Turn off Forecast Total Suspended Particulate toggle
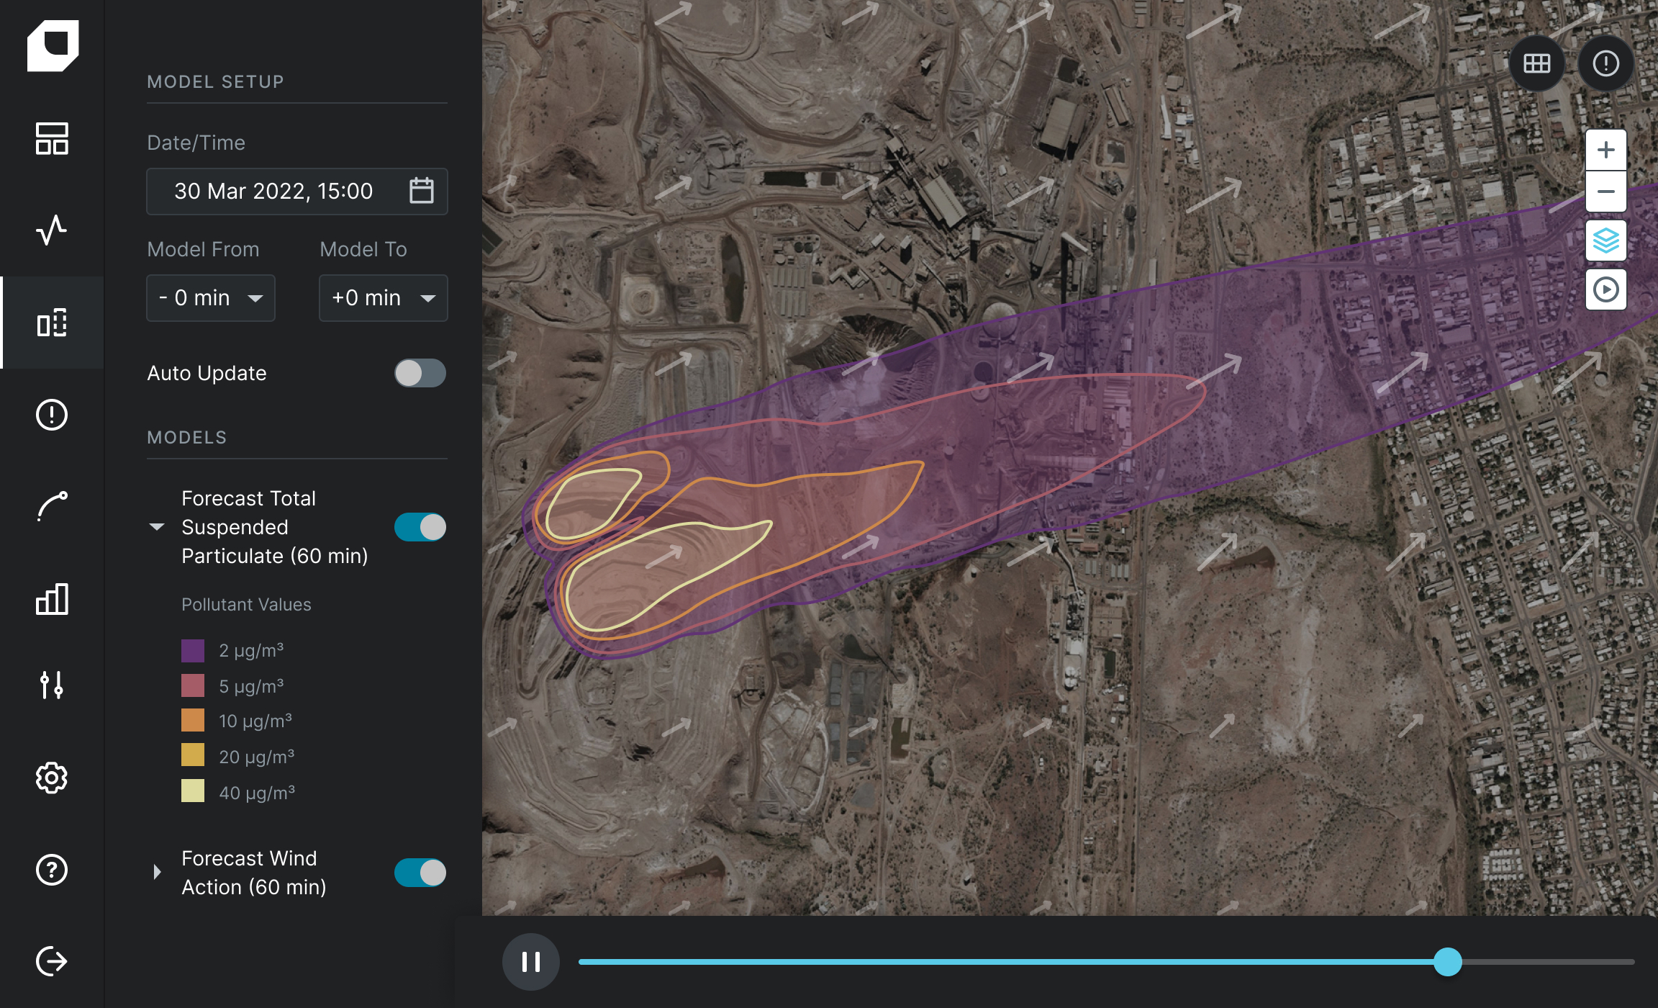Viewport: 1658px width, 1008px height. [x=420, y=527]
